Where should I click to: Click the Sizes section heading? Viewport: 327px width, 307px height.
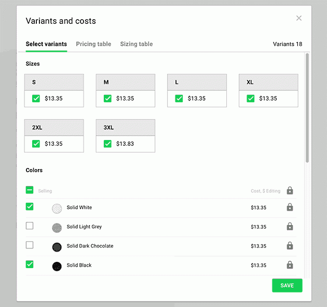click(x=33, y=64)
